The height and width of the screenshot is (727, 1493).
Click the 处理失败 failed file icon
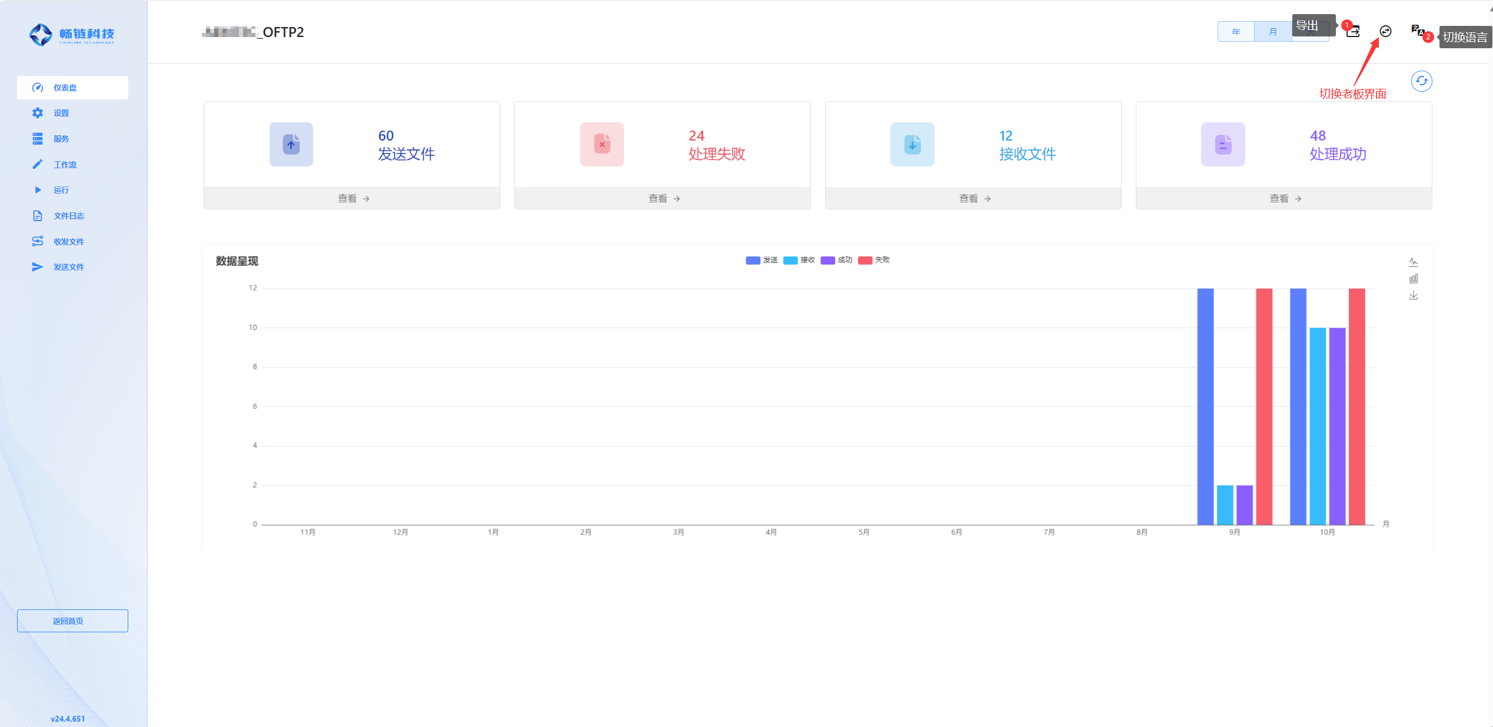pyautogui.click(x=601, y=144)
